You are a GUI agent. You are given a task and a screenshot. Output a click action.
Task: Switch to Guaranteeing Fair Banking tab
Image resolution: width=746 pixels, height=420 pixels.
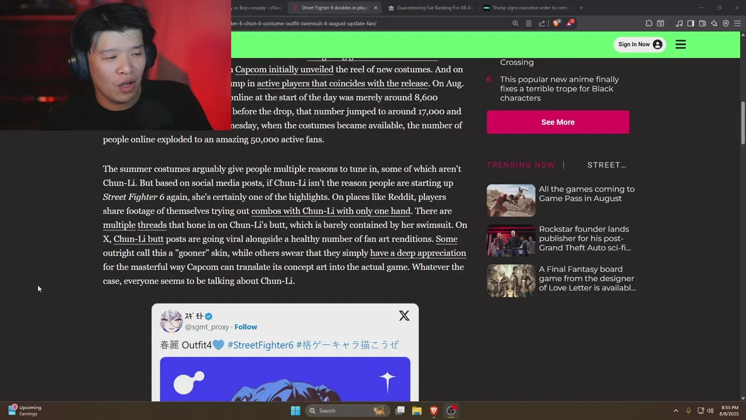coord(430,8)
